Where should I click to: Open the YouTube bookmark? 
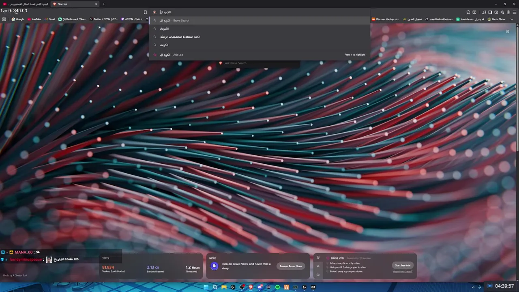click(x=34, y=19)
